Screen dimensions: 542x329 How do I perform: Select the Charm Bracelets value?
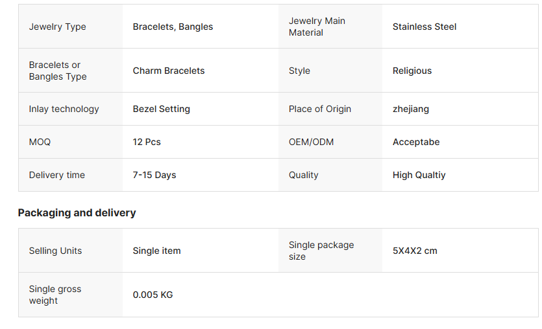tap(169, 71)
